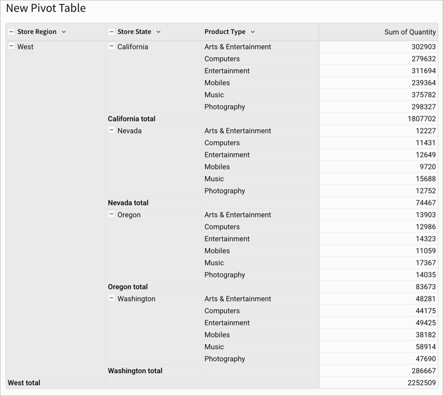Image resolution: width=443 pixels, height=396 pixels.
Task: Toggle the Washington group collapsed
Action: (112, 299)
